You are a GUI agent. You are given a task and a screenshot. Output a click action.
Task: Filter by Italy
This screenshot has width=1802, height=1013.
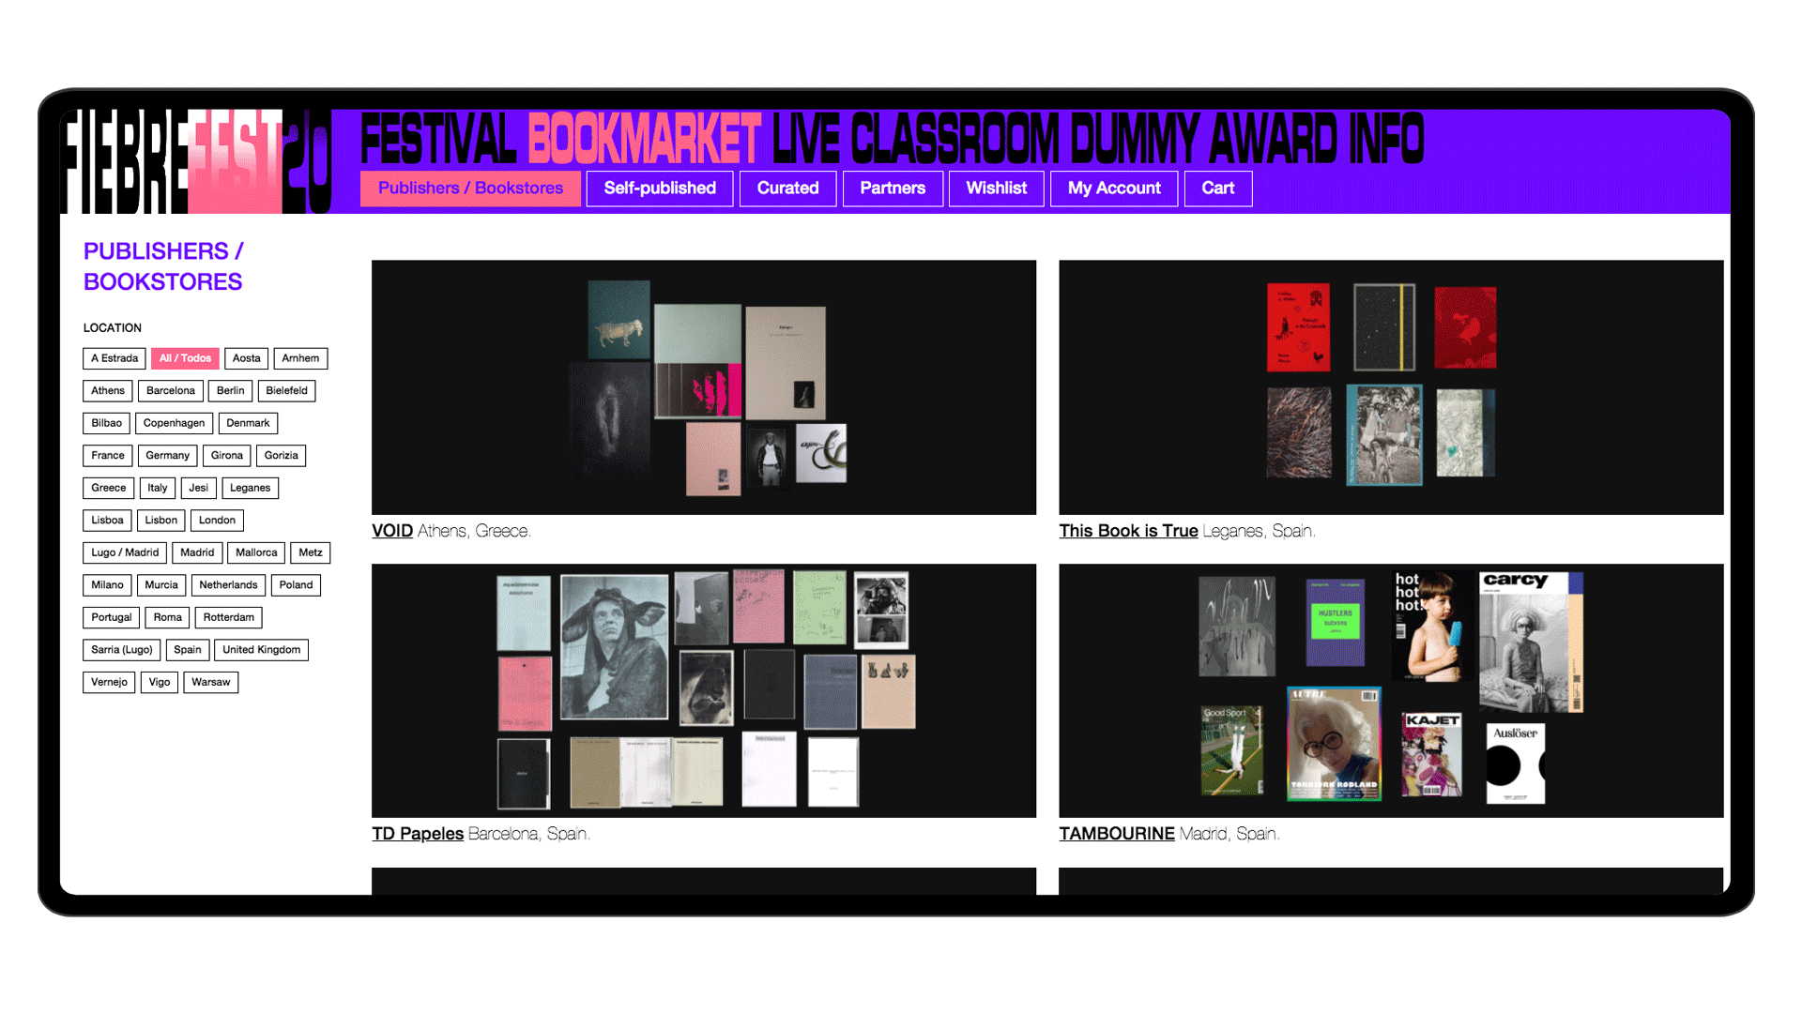(x=158, y=488)
